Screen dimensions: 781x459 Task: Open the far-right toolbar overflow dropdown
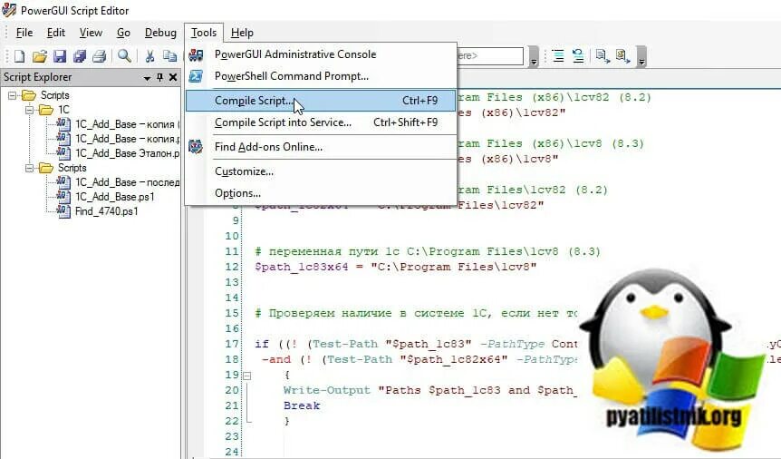pos(641,56)
